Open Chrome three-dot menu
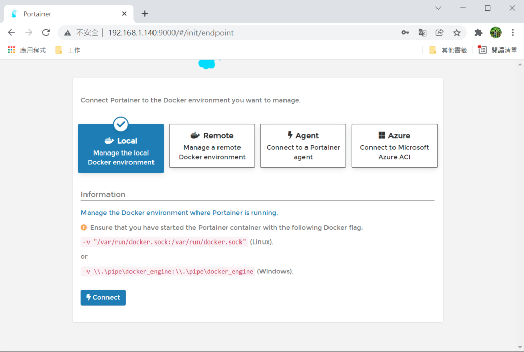This screenshot has width=524, height=352. tap(513, 33)
